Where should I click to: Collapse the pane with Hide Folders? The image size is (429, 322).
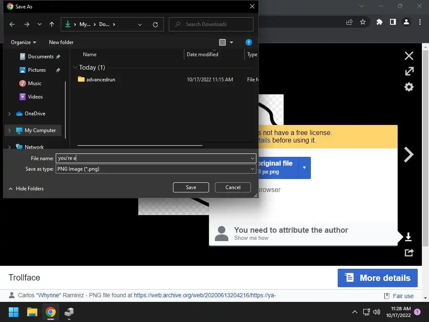pos(26,189)
